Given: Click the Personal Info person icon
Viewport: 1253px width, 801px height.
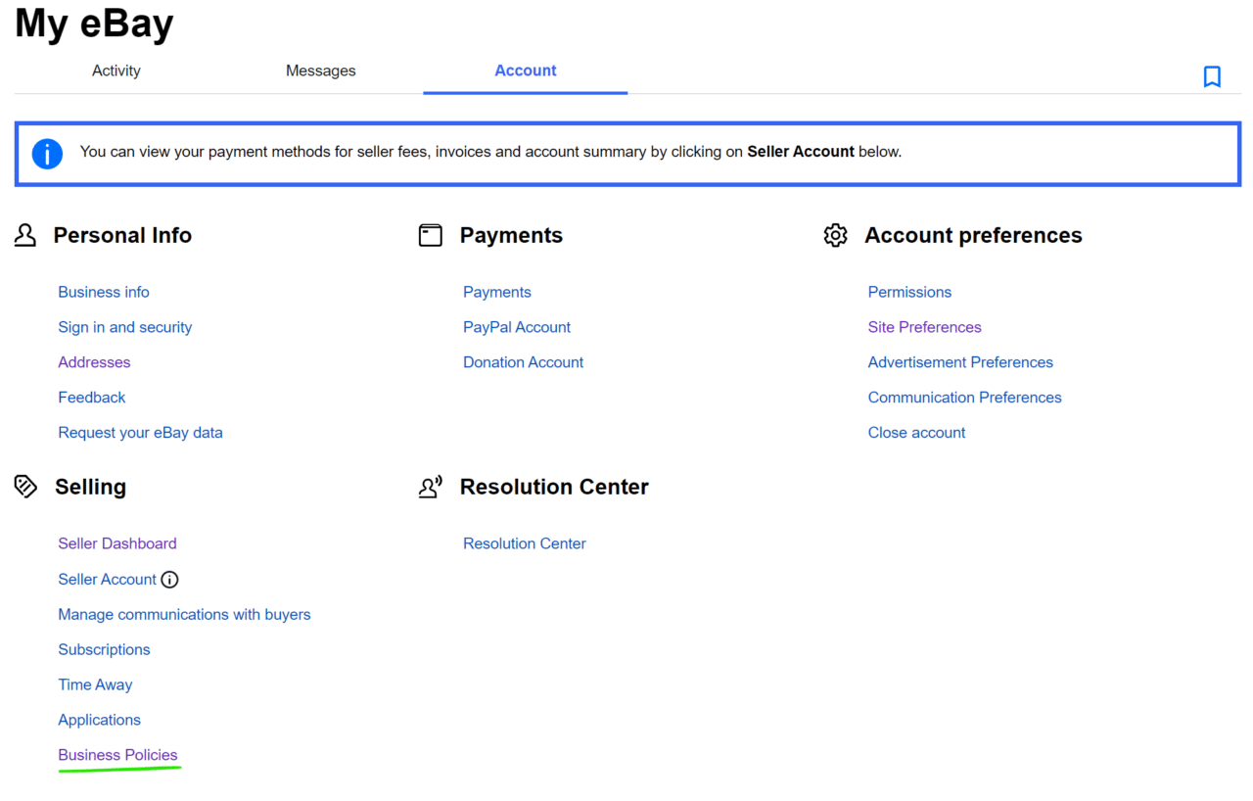Looking at the screenshot, I should (x=24, y=234).
